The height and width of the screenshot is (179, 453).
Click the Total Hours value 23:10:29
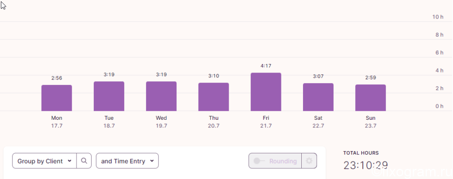coord(365,165)
